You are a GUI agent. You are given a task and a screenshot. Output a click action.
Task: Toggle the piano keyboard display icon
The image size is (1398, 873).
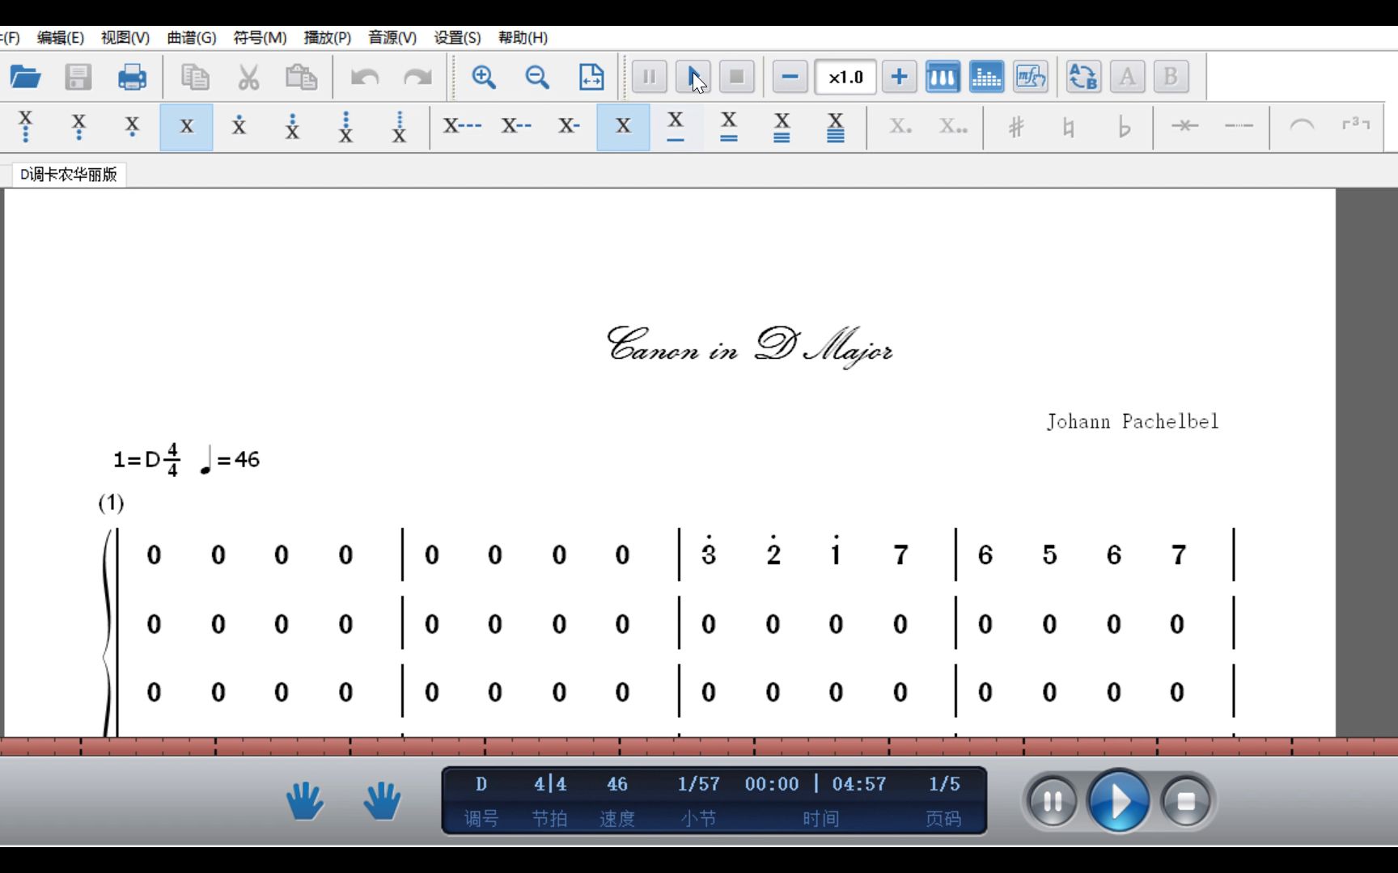943,78
